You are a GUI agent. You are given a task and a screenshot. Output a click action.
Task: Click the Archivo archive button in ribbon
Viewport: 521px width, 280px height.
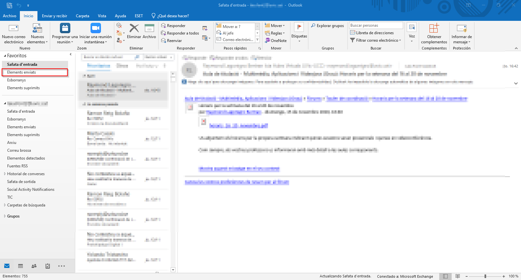[149, 28]
